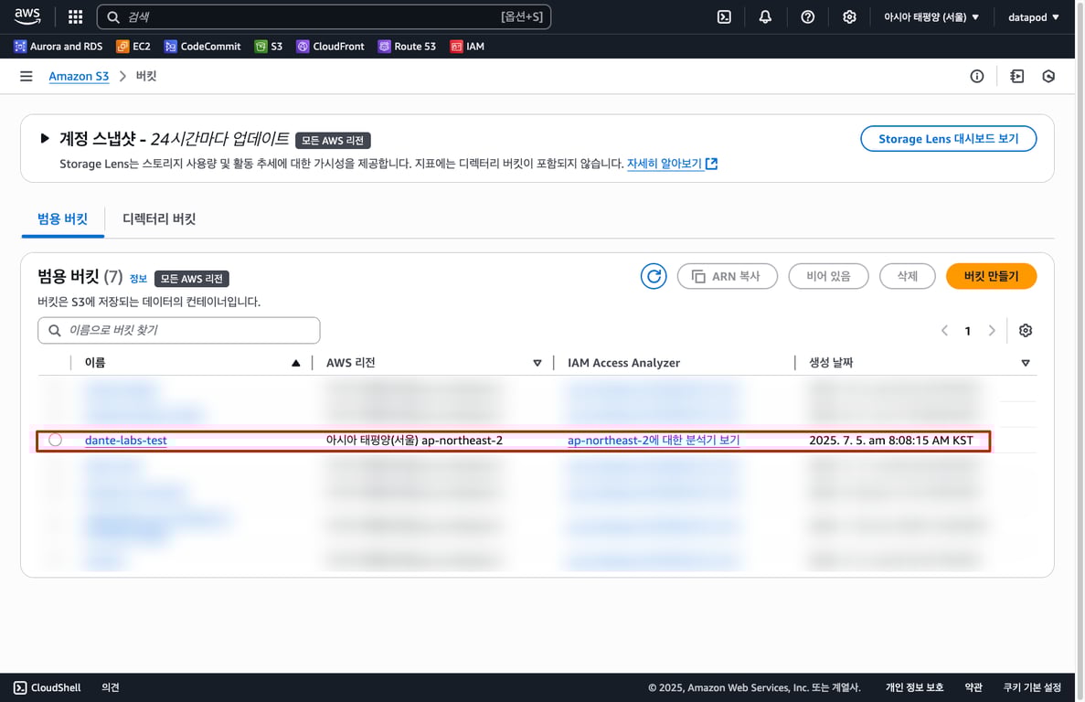This screenshot has width=1085, height=702.
Task: Focus the 이름으로 버킷 찾기 filter field
Action: 178,331
